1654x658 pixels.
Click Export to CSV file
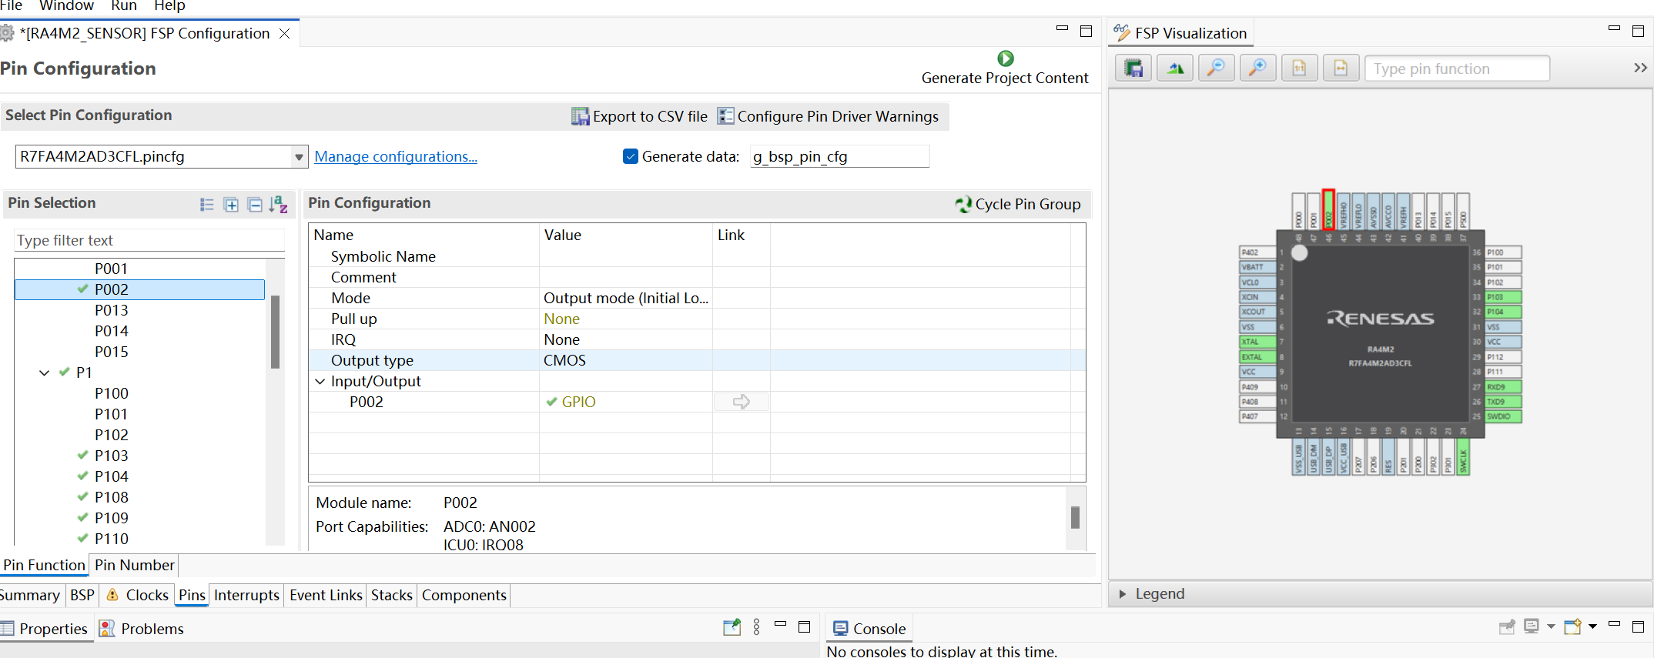[x=639, y=116]
